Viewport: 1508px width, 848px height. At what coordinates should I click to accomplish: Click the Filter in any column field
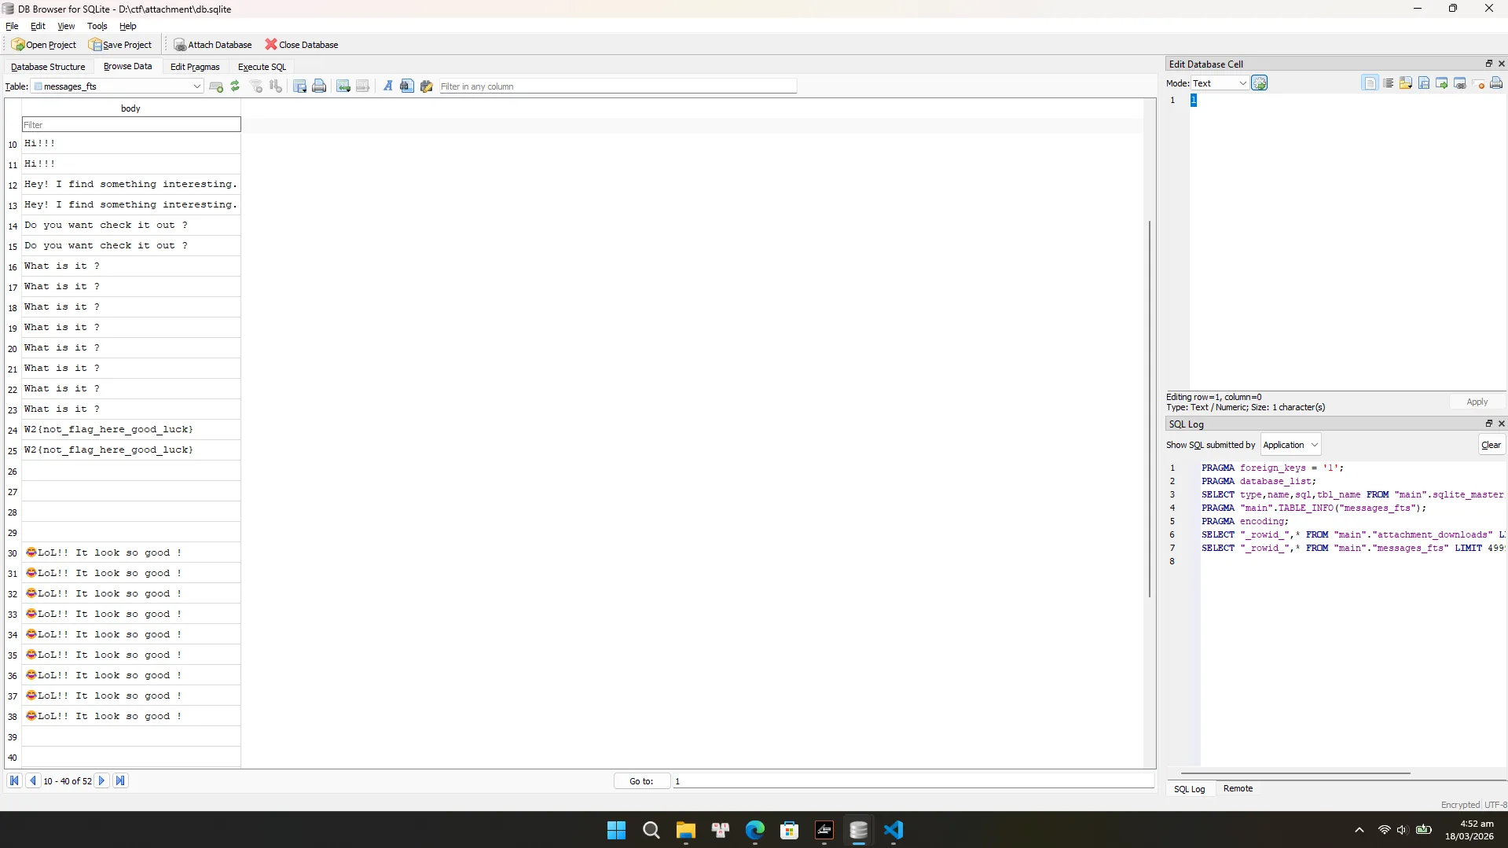click(618, 86)
